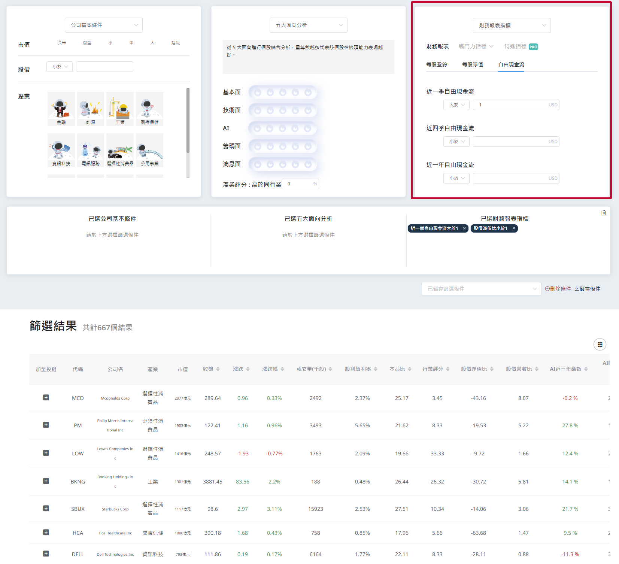
Task: Remove the 股價淨值比小於1 filter chip
Action: click(514, 228)
